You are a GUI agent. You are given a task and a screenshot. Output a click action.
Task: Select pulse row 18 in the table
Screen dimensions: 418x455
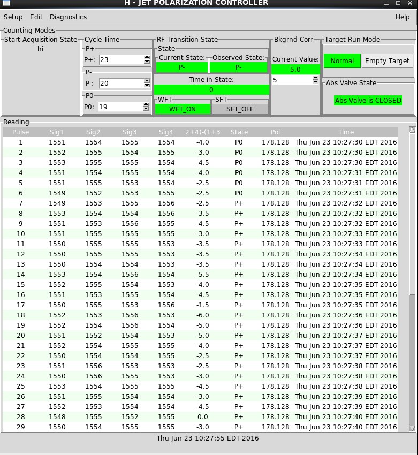(x=200, y=315)
